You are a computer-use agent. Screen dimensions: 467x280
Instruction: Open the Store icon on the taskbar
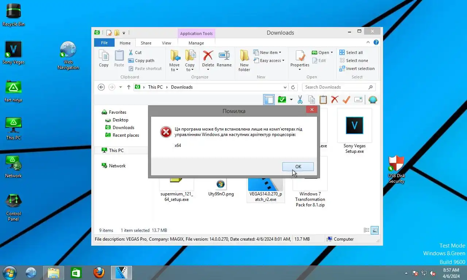pyautogui.click(x=76, y=272)
